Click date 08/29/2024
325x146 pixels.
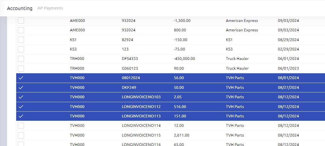(x=288, y=40)
